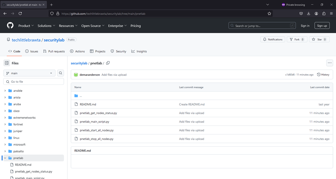Select README.md in the file tree

23,165
